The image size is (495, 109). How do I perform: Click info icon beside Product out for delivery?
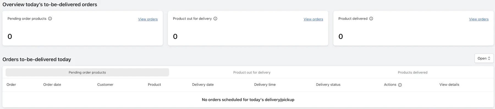point(215,19)
